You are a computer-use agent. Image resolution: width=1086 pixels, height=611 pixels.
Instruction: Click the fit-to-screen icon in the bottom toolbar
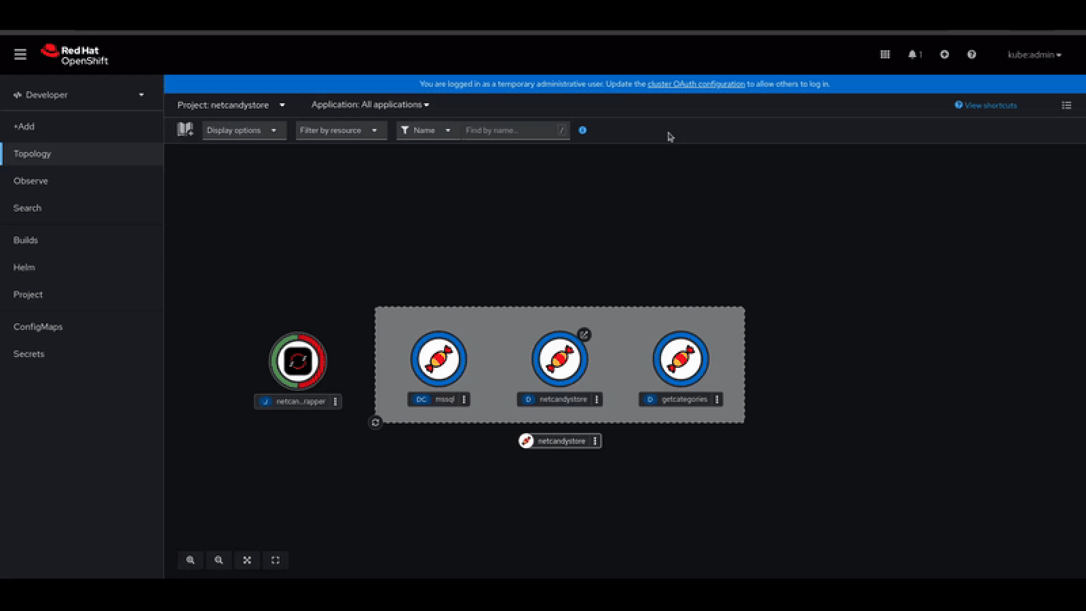click(247, 560)
